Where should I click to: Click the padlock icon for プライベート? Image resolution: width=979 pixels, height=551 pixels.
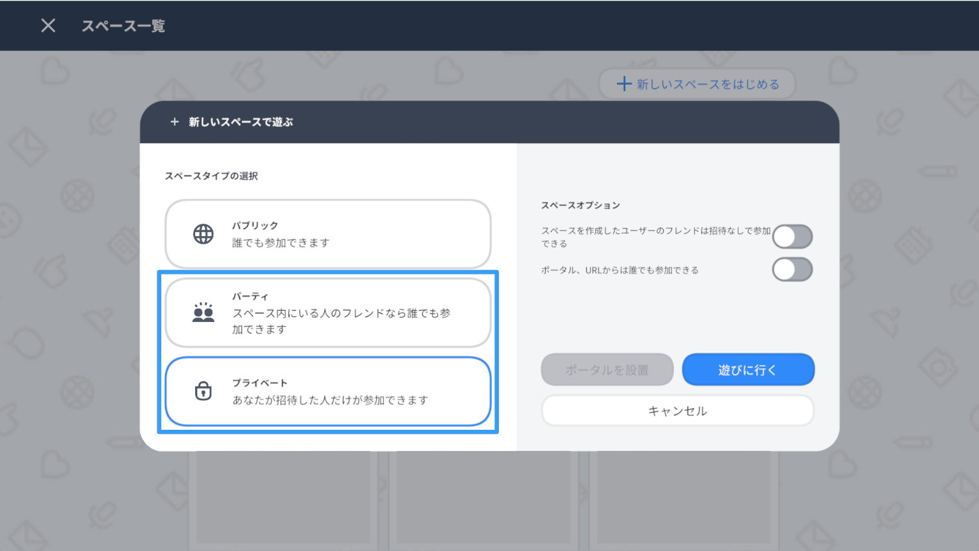204,391
